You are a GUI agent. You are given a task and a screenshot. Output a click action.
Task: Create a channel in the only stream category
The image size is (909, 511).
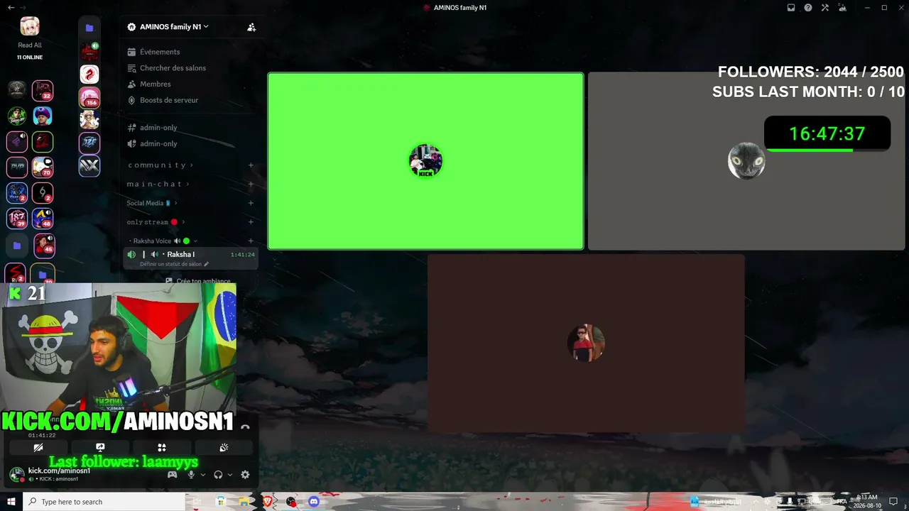click(x=251, y=222)
